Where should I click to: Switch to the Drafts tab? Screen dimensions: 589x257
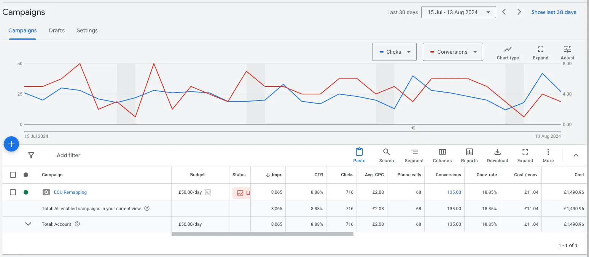[x=57, y=30]
